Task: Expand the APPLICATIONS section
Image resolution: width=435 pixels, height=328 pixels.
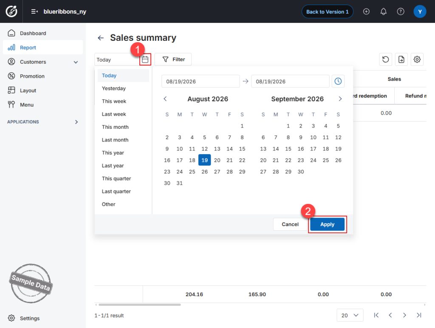Action: point(76,122)
